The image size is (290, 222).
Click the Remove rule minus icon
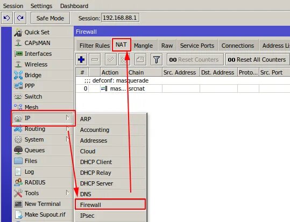[95, 60]
